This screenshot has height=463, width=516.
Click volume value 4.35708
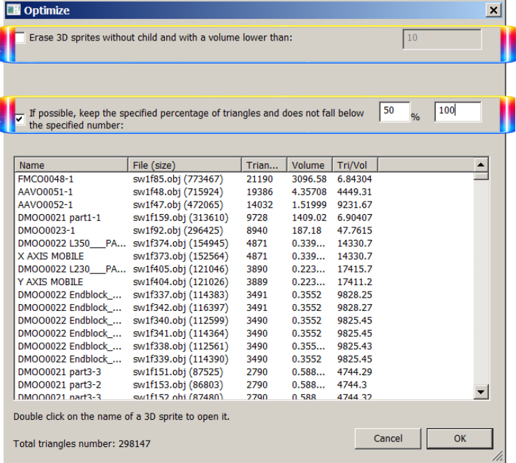click(x=309, y=192)
